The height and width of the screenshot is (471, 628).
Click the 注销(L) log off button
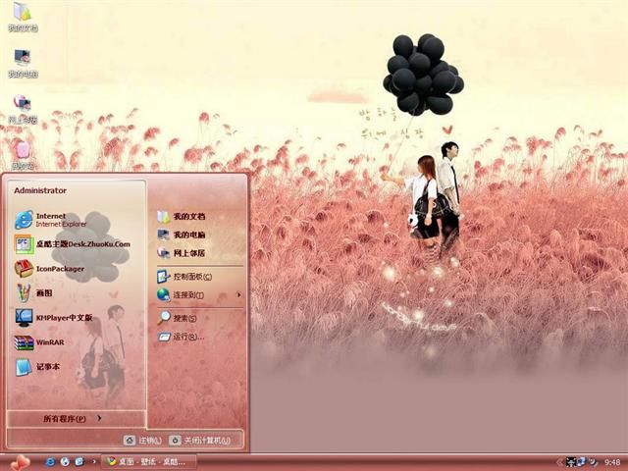pos(142,441)
